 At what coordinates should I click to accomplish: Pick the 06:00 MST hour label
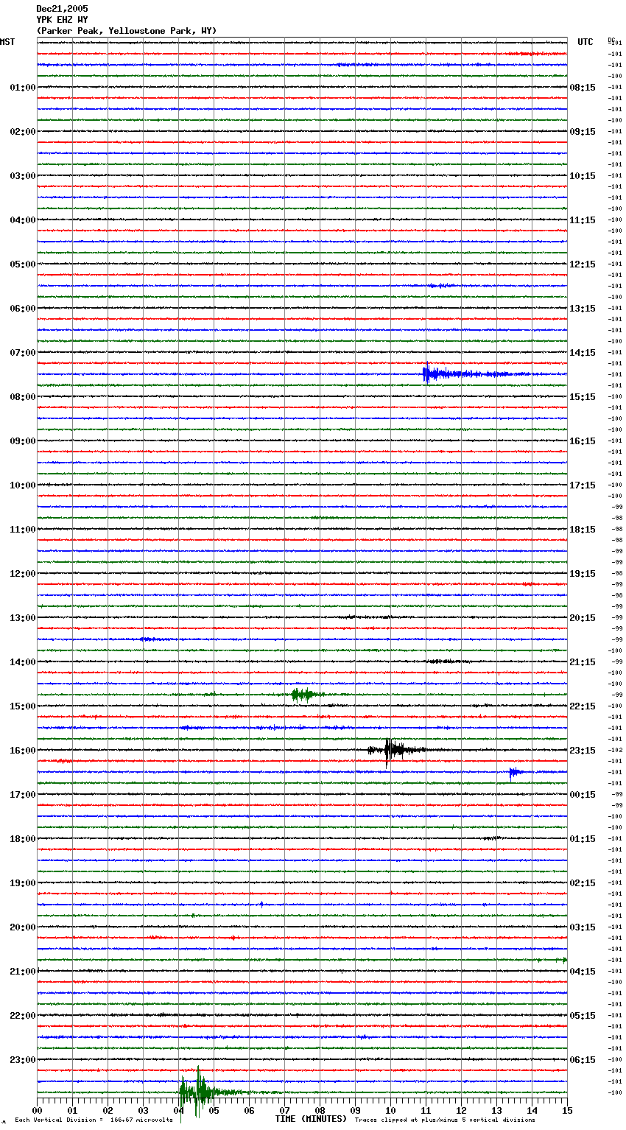(x=23, y=309)
